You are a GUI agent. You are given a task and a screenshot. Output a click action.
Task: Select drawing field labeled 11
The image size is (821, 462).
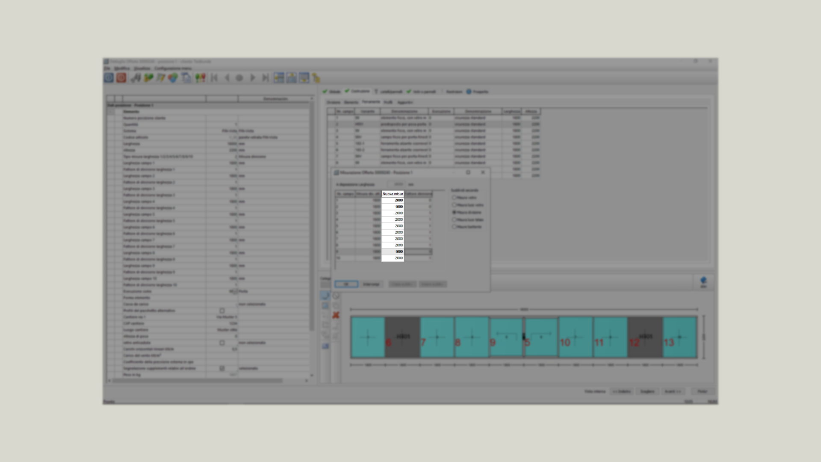pos(610,337)
